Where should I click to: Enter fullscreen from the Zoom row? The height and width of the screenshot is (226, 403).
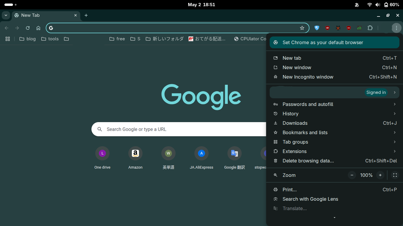395,175
